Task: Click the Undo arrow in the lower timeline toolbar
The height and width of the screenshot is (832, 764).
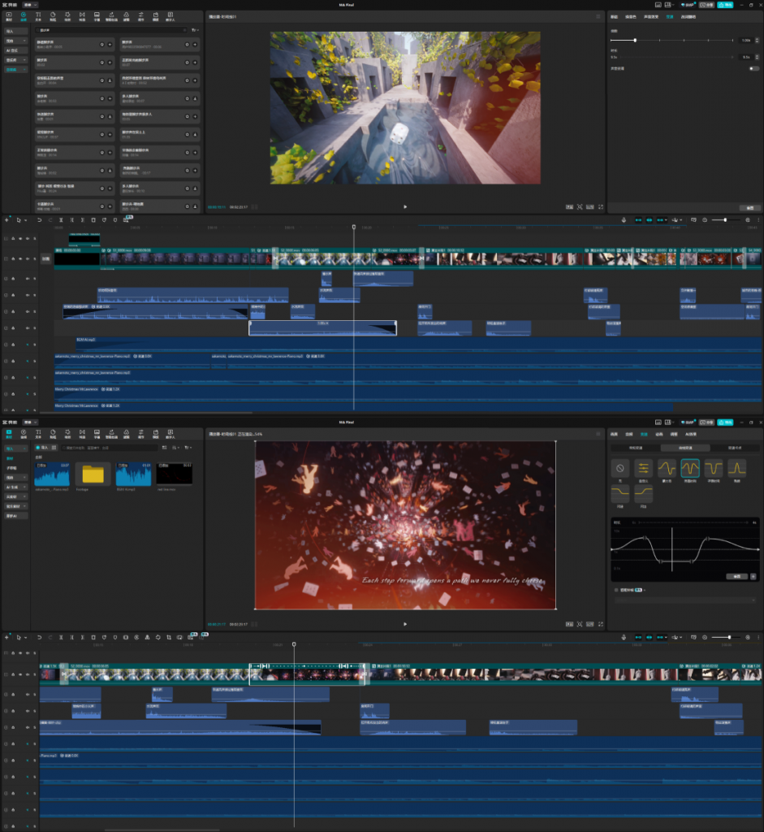Action: point(39,637)
